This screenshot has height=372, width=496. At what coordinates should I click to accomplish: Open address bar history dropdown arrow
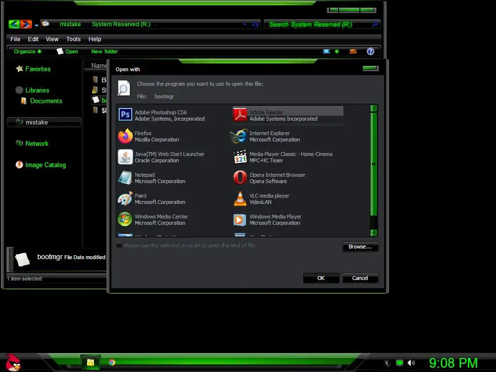(245, 24)
